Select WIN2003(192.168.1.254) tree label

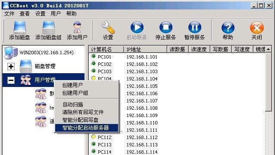pos(47,53)
